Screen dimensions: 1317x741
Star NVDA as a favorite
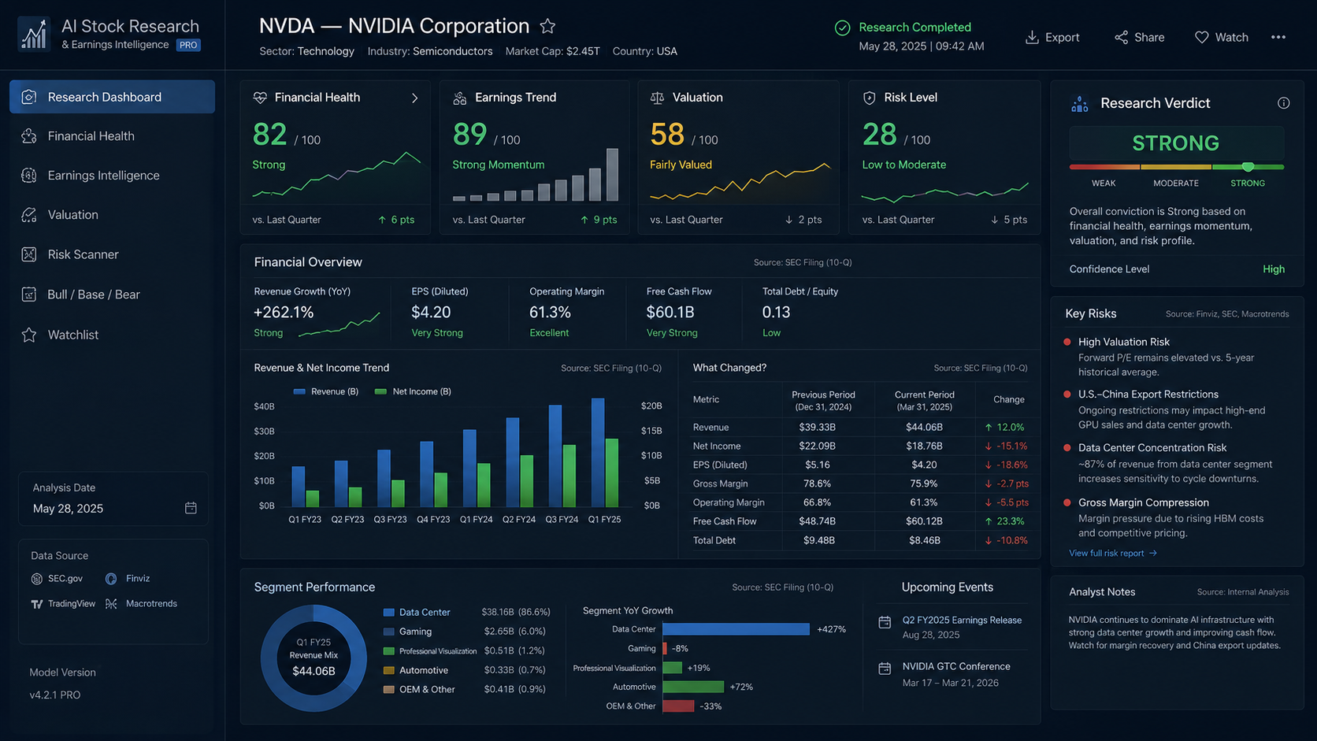coord(547,27)
